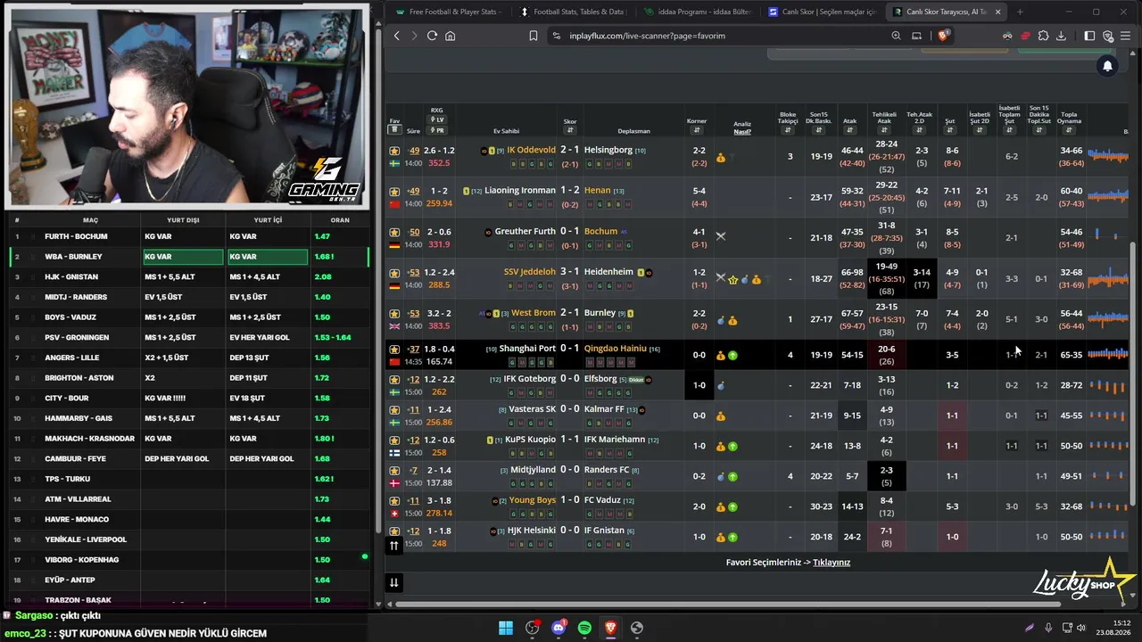Viewport: 1142px width, 642px height.
Task: Click the money bag icon in Oddevold row
Action: click(x=721, y=157)
